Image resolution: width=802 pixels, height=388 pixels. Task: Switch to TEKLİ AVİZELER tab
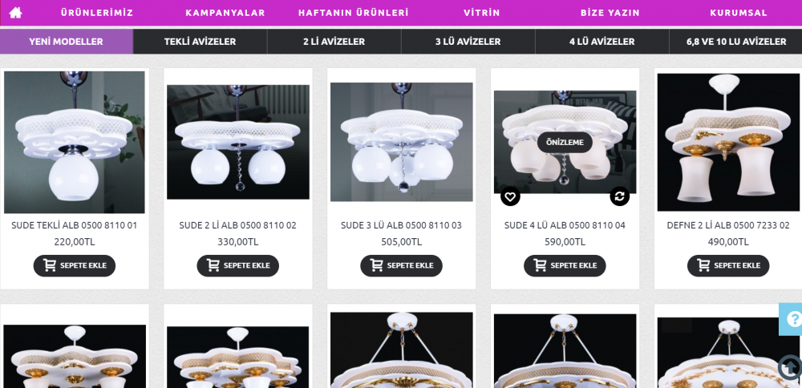click(200, 42)
